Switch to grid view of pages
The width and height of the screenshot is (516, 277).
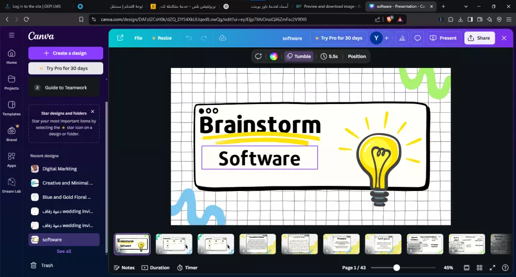pos(479,268)
